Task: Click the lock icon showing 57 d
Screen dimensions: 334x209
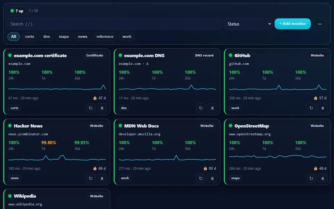Action: pos(316,98)
